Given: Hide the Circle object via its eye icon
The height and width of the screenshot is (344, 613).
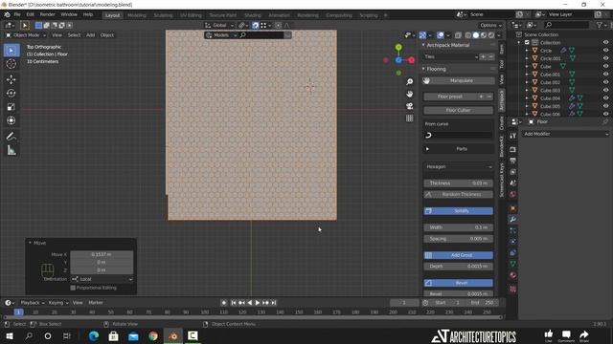Looking at the screenshot, I should (x=605, y=51).
